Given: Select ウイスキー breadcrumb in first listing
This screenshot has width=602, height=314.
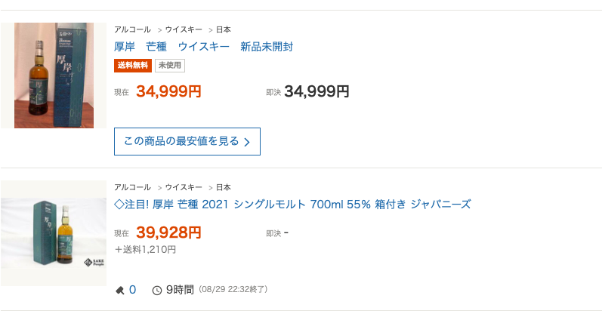Looking at the screenshot, I should 184,29.
